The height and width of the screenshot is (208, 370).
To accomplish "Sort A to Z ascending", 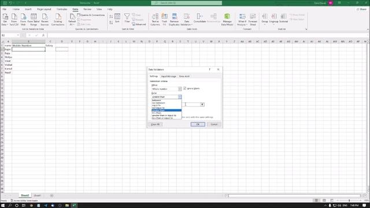I will click(111, 17).
